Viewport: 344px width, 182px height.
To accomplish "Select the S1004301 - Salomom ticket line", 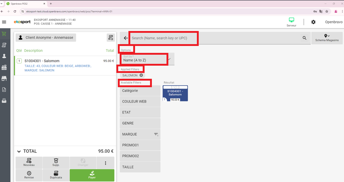I will tap(65, 66).
